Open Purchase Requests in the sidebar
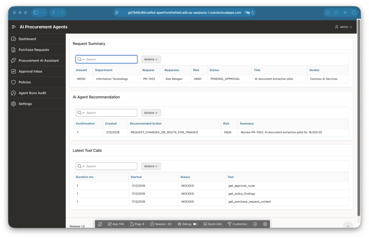Screen dimensions: 369x238 (x=37, y=50)
